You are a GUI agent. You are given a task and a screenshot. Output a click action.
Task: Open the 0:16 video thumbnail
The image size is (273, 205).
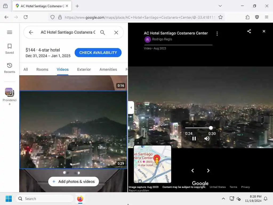click(x=73, y=83)
